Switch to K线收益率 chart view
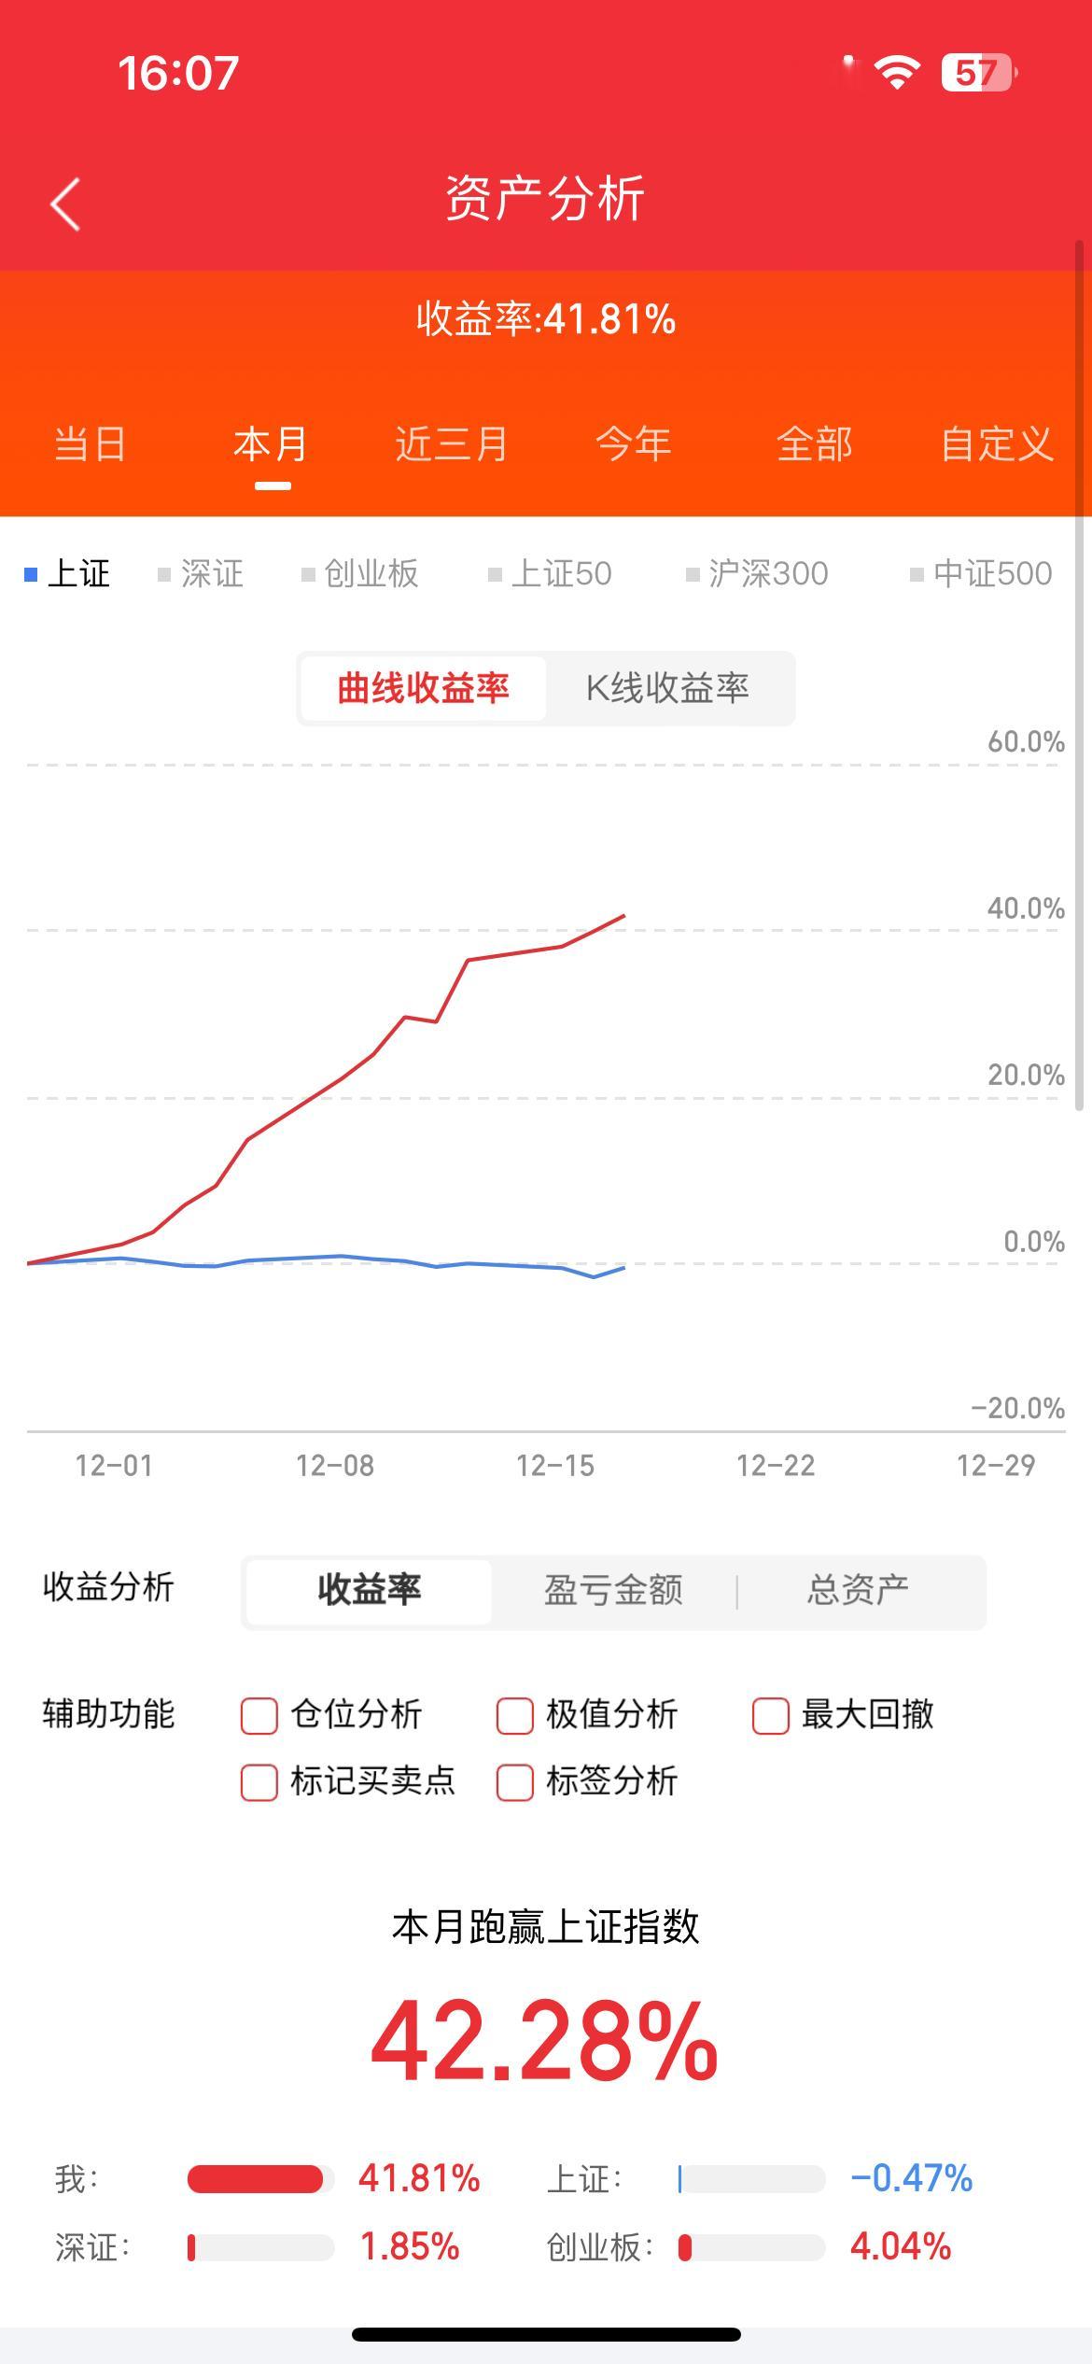 (x=668, y=688)
